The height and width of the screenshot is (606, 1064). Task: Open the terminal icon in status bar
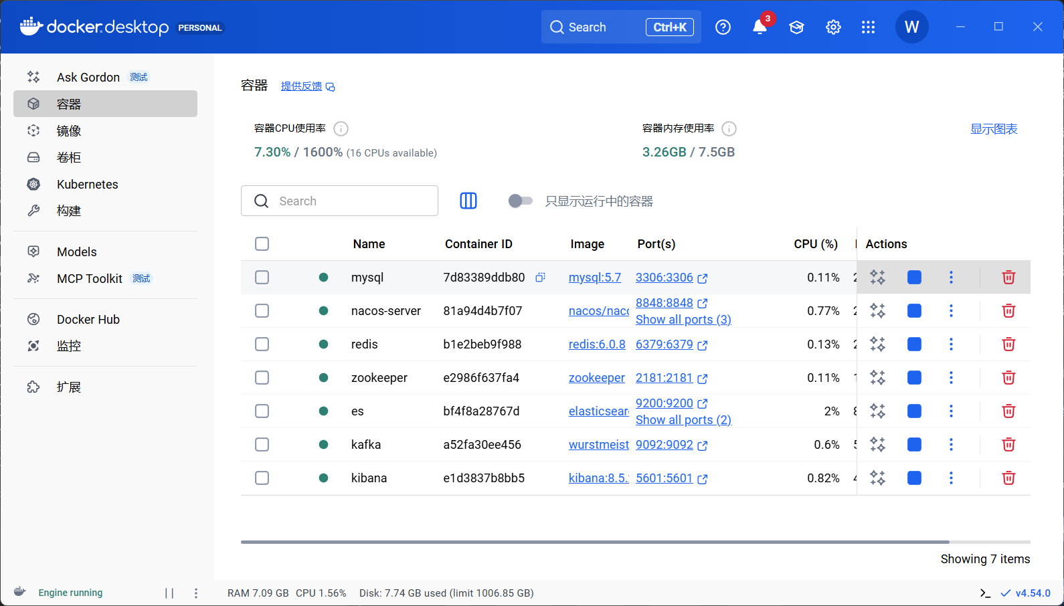pyautogui.click(x=985, y=593)
